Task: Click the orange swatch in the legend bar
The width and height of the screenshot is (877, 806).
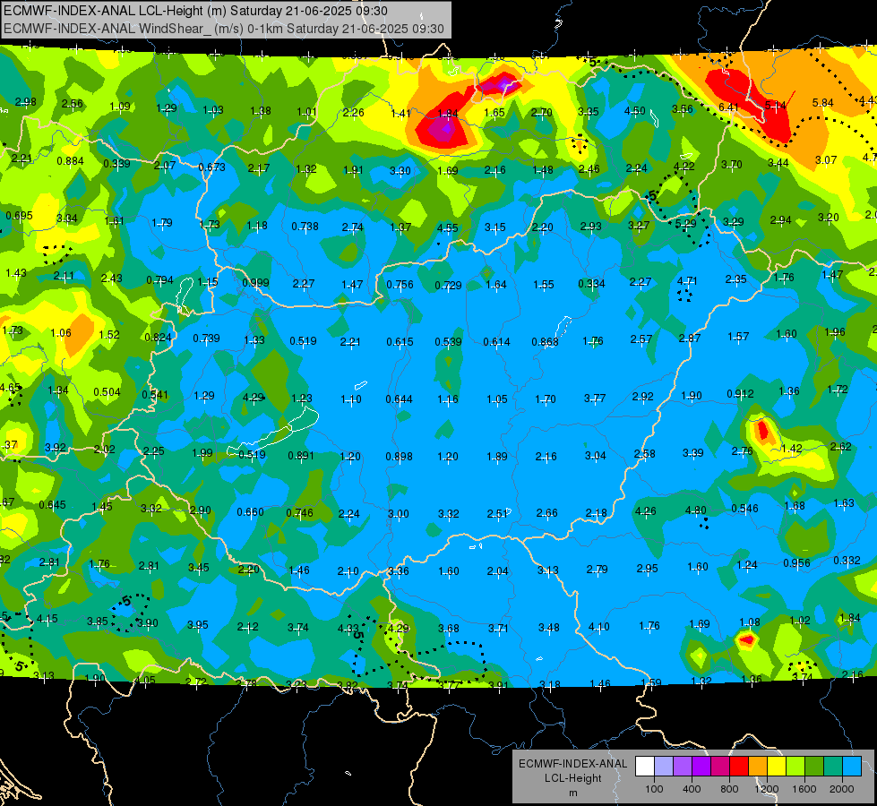Action: coord(758,766)
